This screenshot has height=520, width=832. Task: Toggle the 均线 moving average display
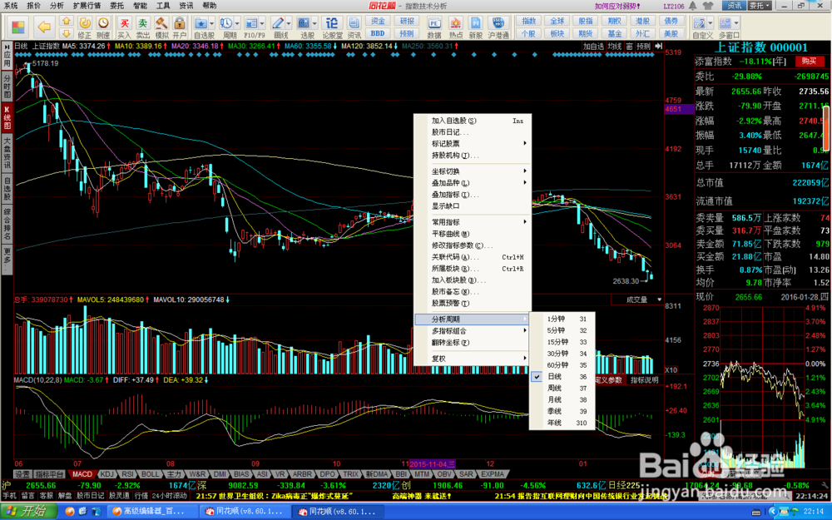click(x=615, y=47)
